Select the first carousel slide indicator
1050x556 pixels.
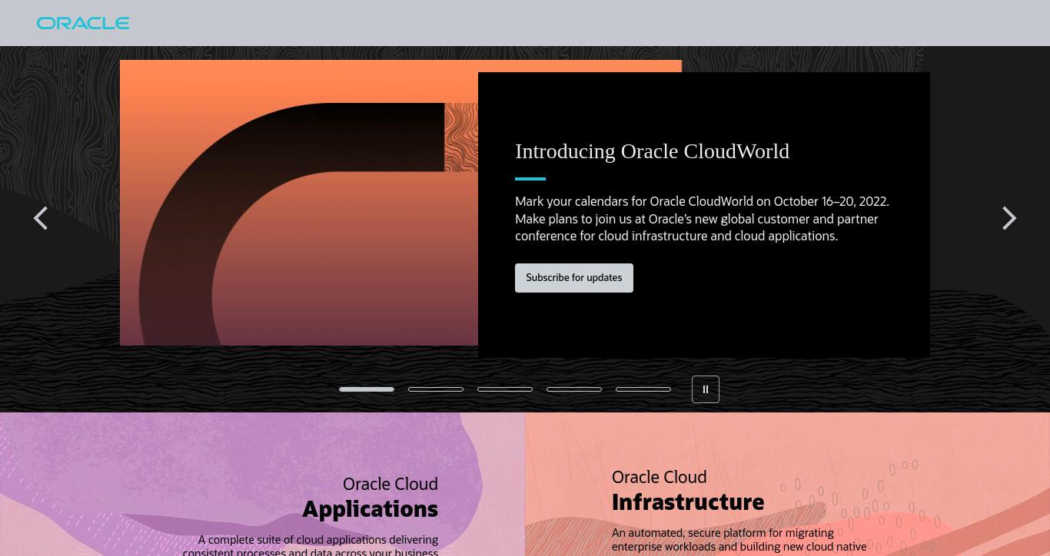coord(367,389)
